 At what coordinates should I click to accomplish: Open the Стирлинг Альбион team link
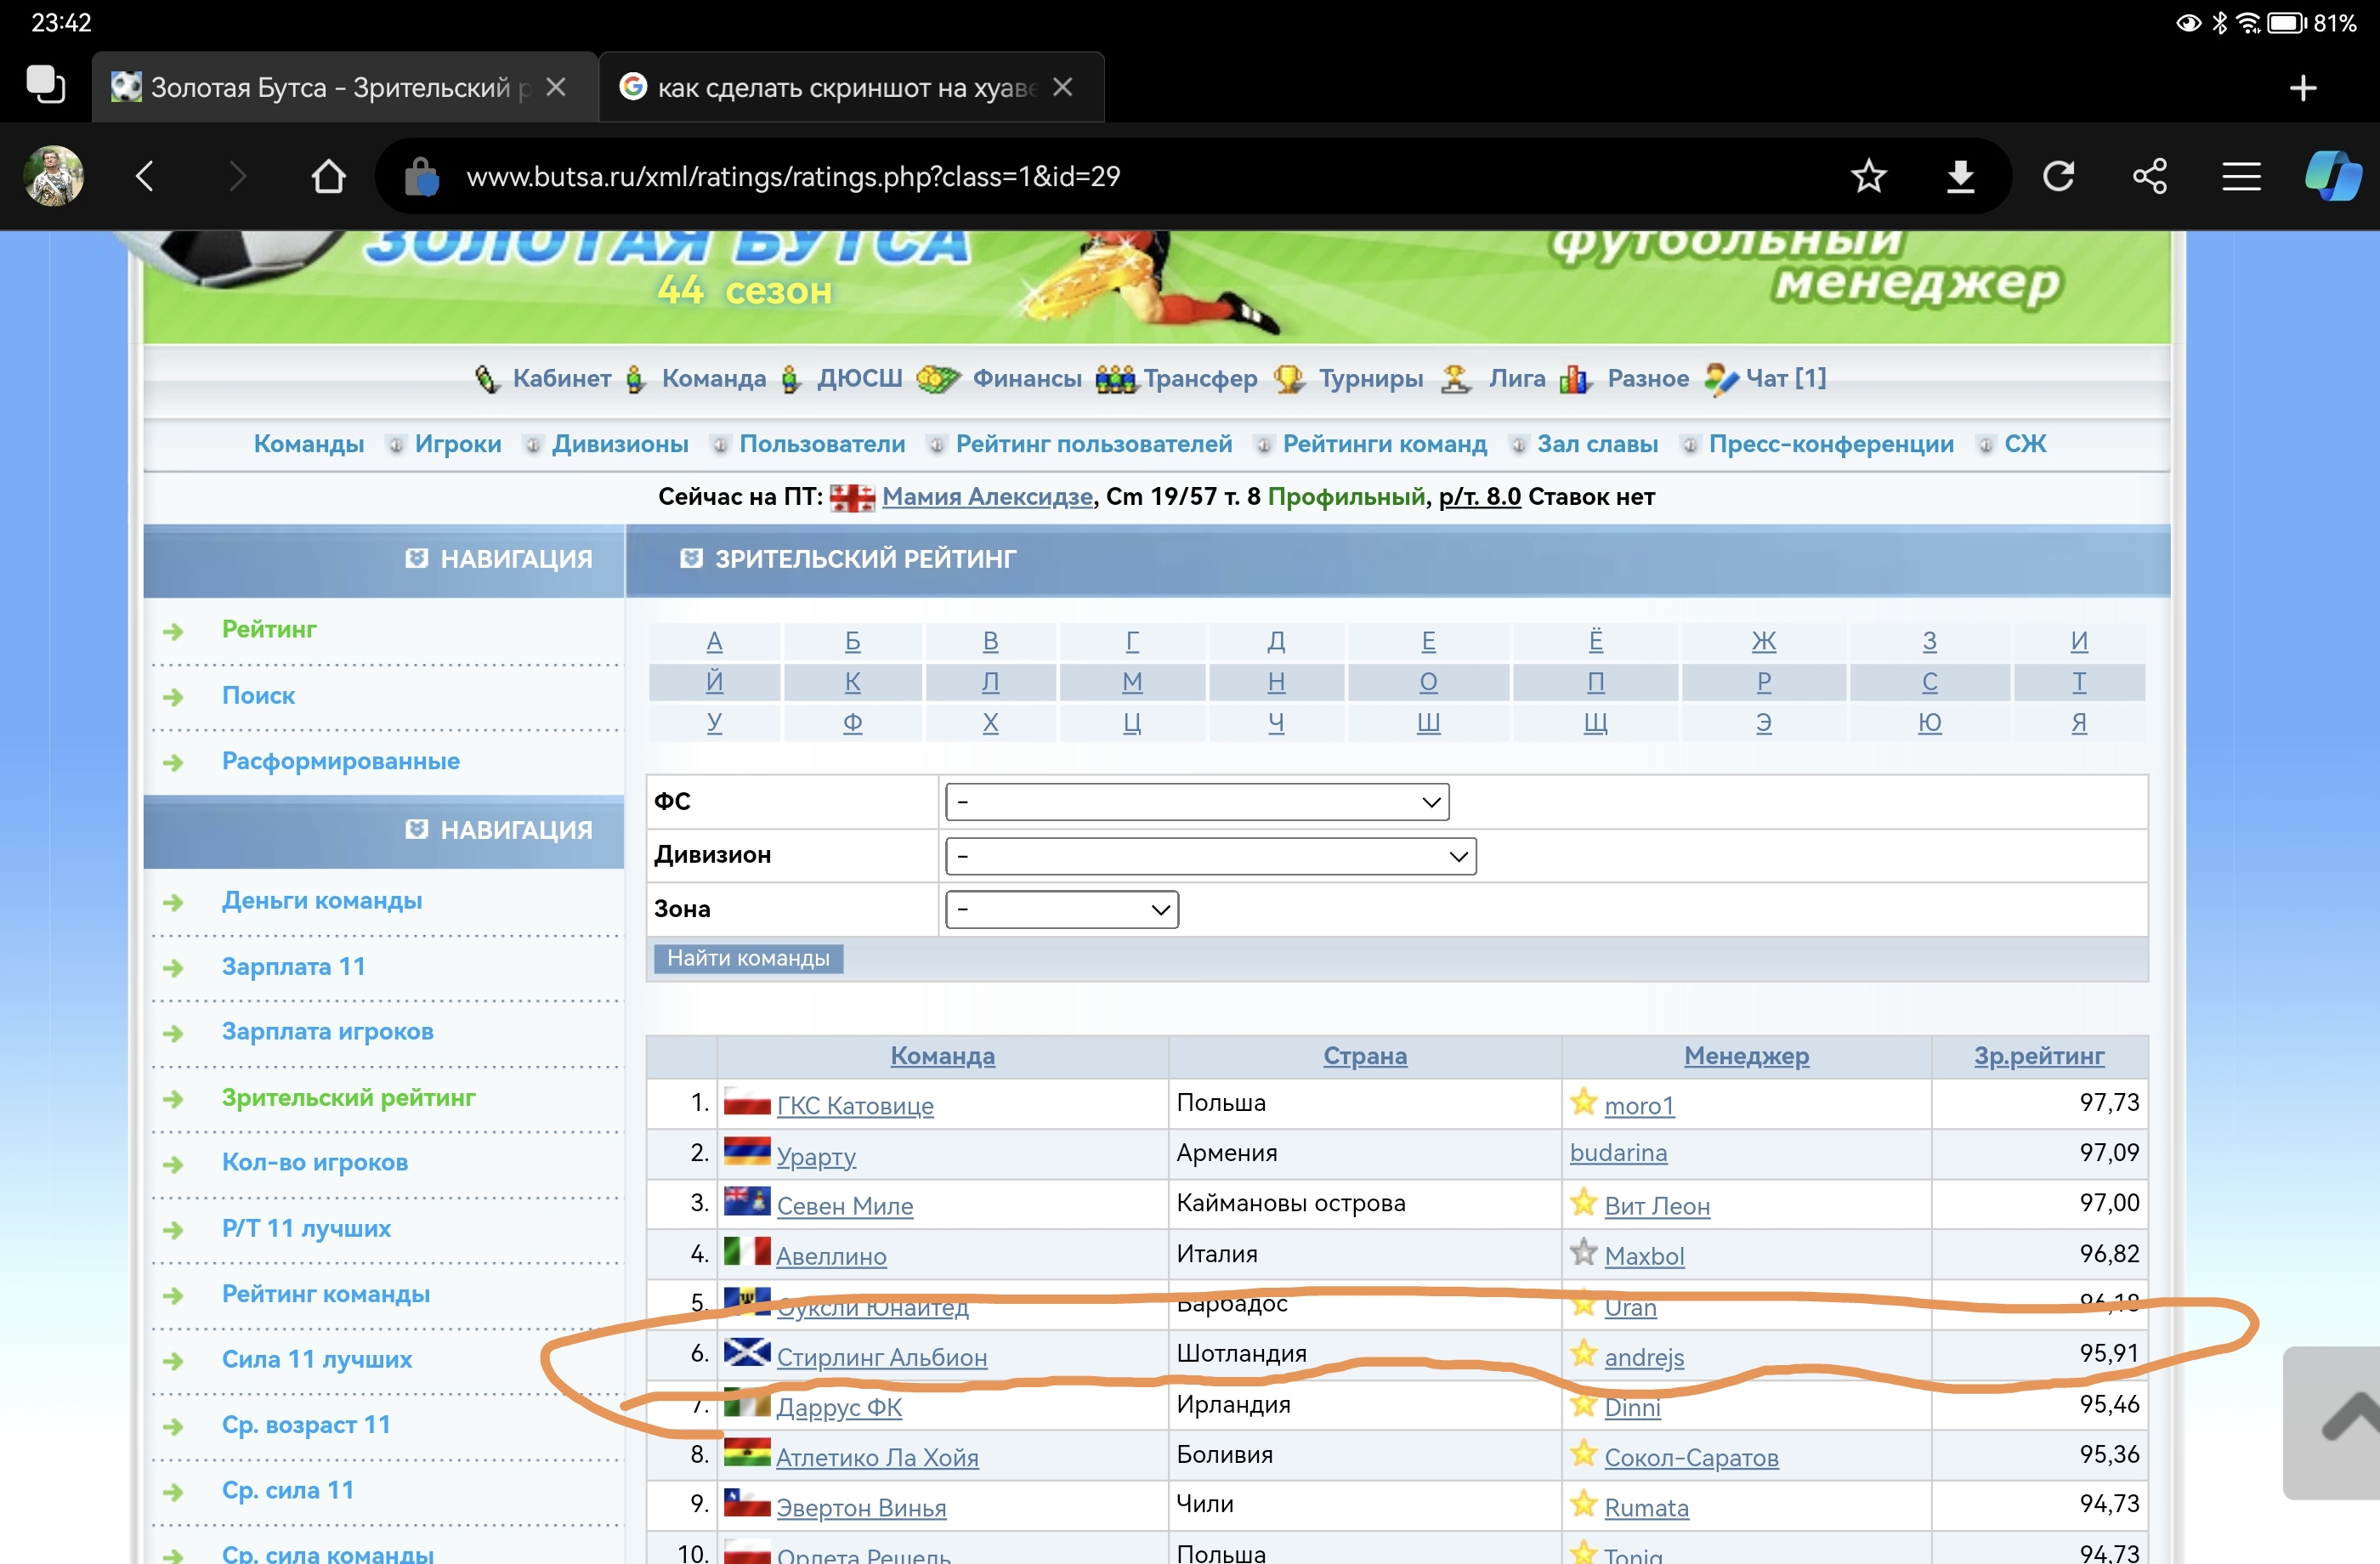tap(881, 1357)
